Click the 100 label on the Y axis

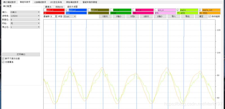[x=219, y=53]
